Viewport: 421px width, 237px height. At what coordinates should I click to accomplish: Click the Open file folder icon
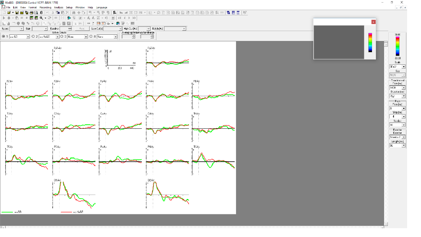click(x=8, y=12)
